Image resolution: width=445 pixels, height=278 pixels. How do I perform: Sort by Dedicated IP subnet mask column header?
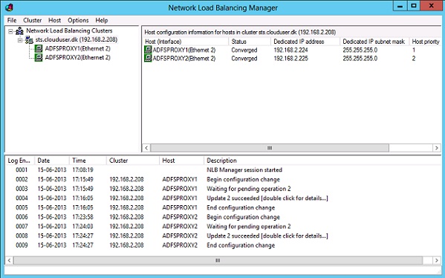374,42
